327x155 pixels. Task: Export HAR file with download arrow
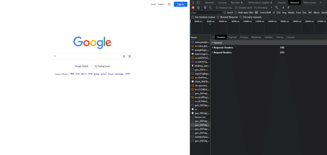tap(288, 7)
